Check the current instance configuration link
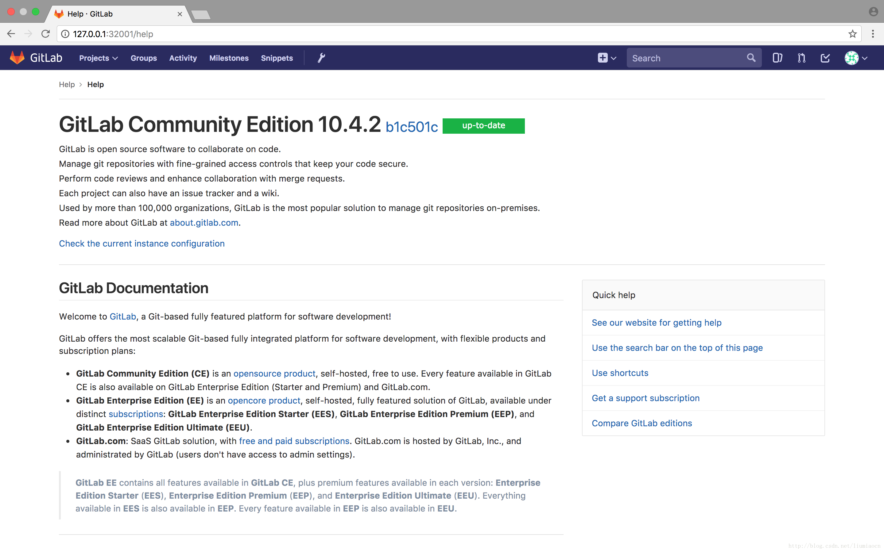This screenshot has width=884, height=552. (142, 243)
